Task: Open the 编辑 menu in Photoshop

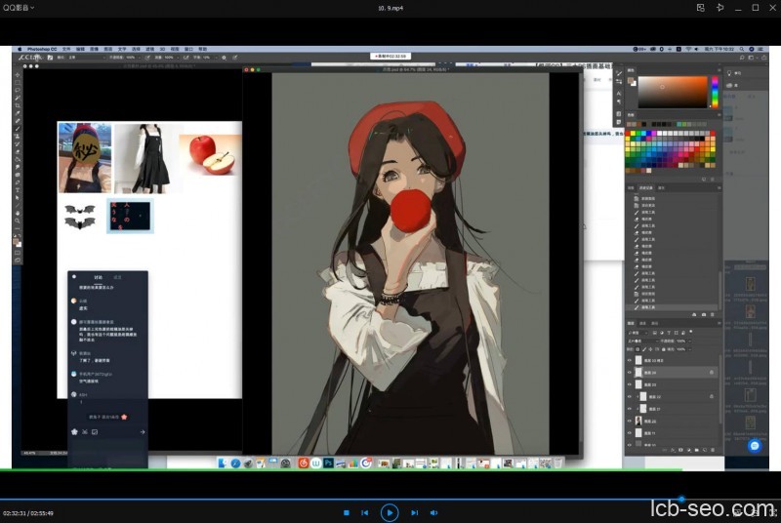Action: pos(80,49)
